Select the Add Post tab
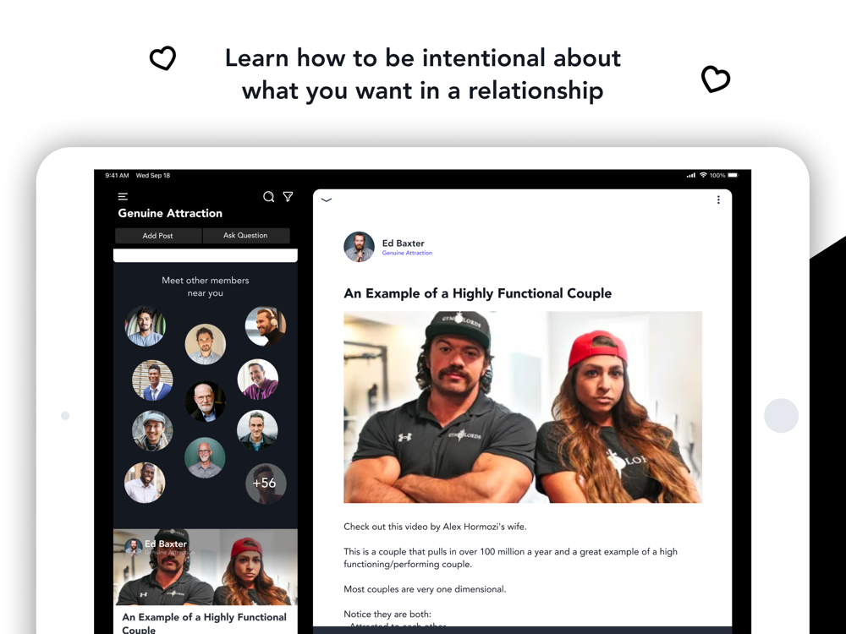The width and height of the screenshot is (846, 634). [x=157, y=236]
